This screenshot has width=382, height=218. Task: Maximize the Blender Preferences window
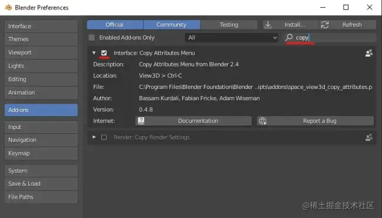(346, 7)
